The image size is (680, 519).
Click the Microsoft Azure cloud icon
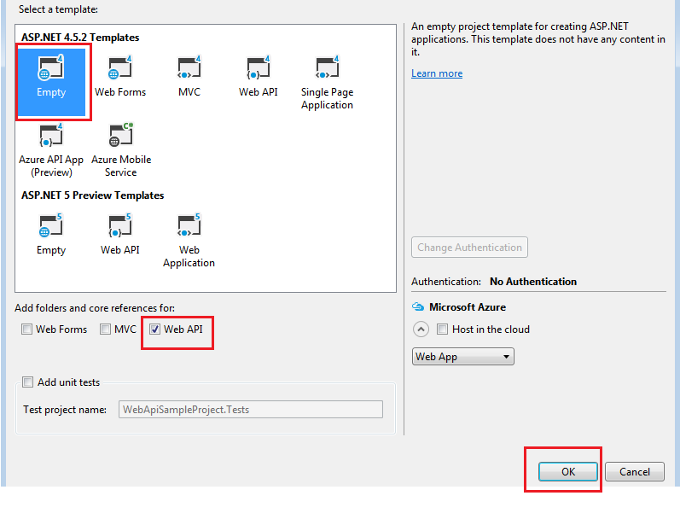coord(417,306)
